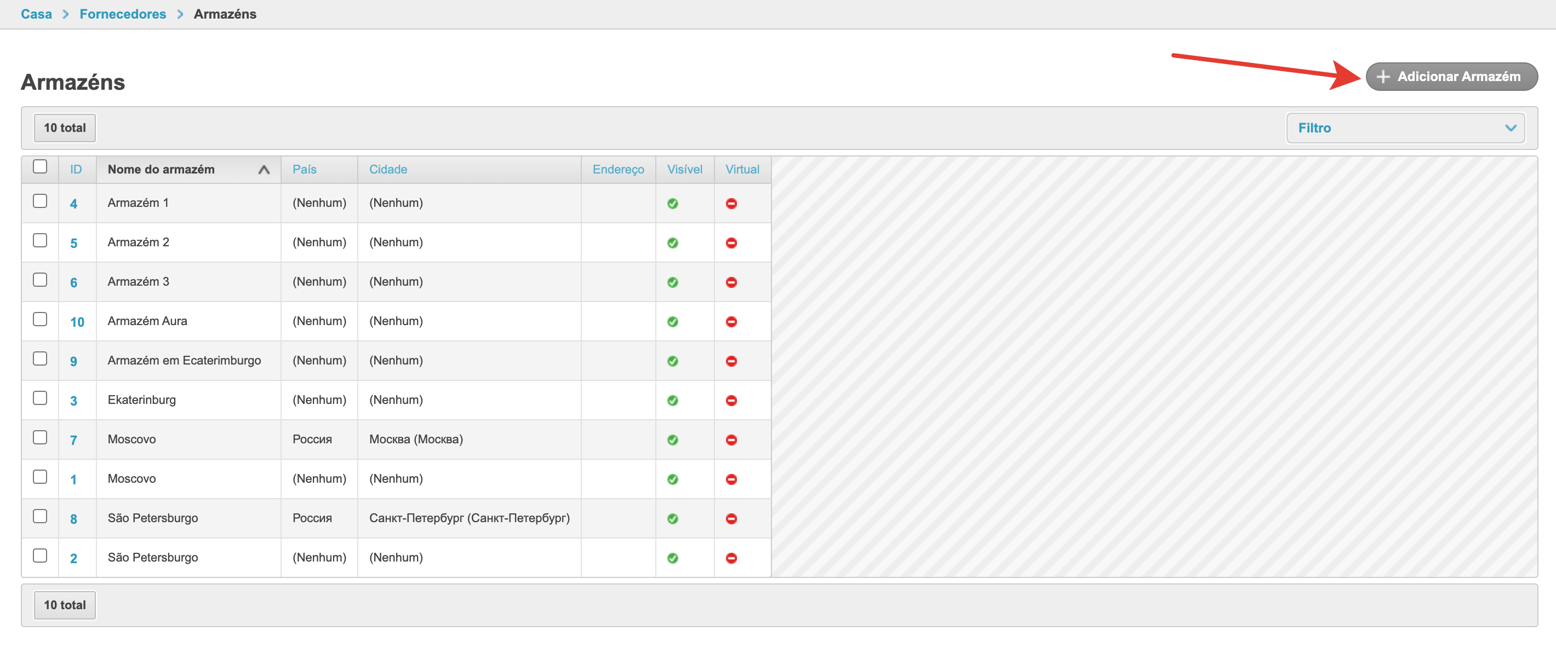Click red Virtual icon for Armazém em Ecaterimburgo

[x=731, y=361]
